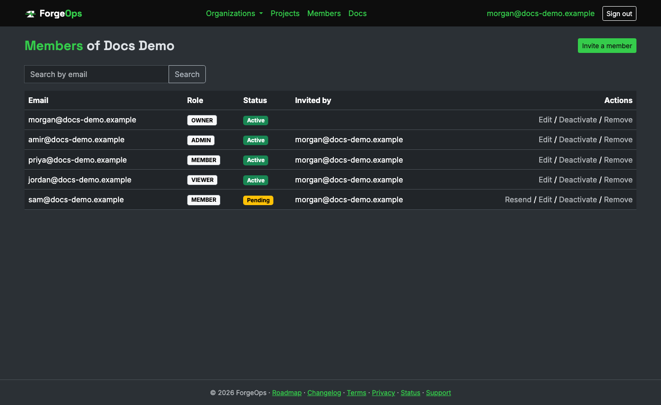This screenshot has width=661, height=405.
Task: Click the ForgeOps logo icon
Action: click(31, 14)
